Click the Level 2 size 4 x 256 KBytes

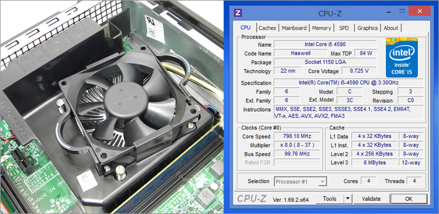375,154
